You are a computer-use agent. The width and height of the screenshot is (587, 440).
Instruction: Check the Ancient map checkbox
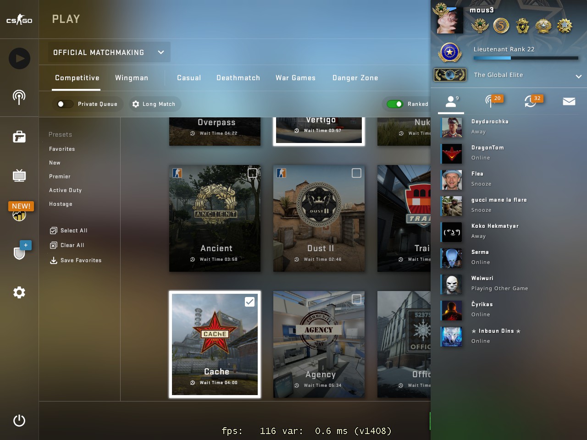click(252, 173)
